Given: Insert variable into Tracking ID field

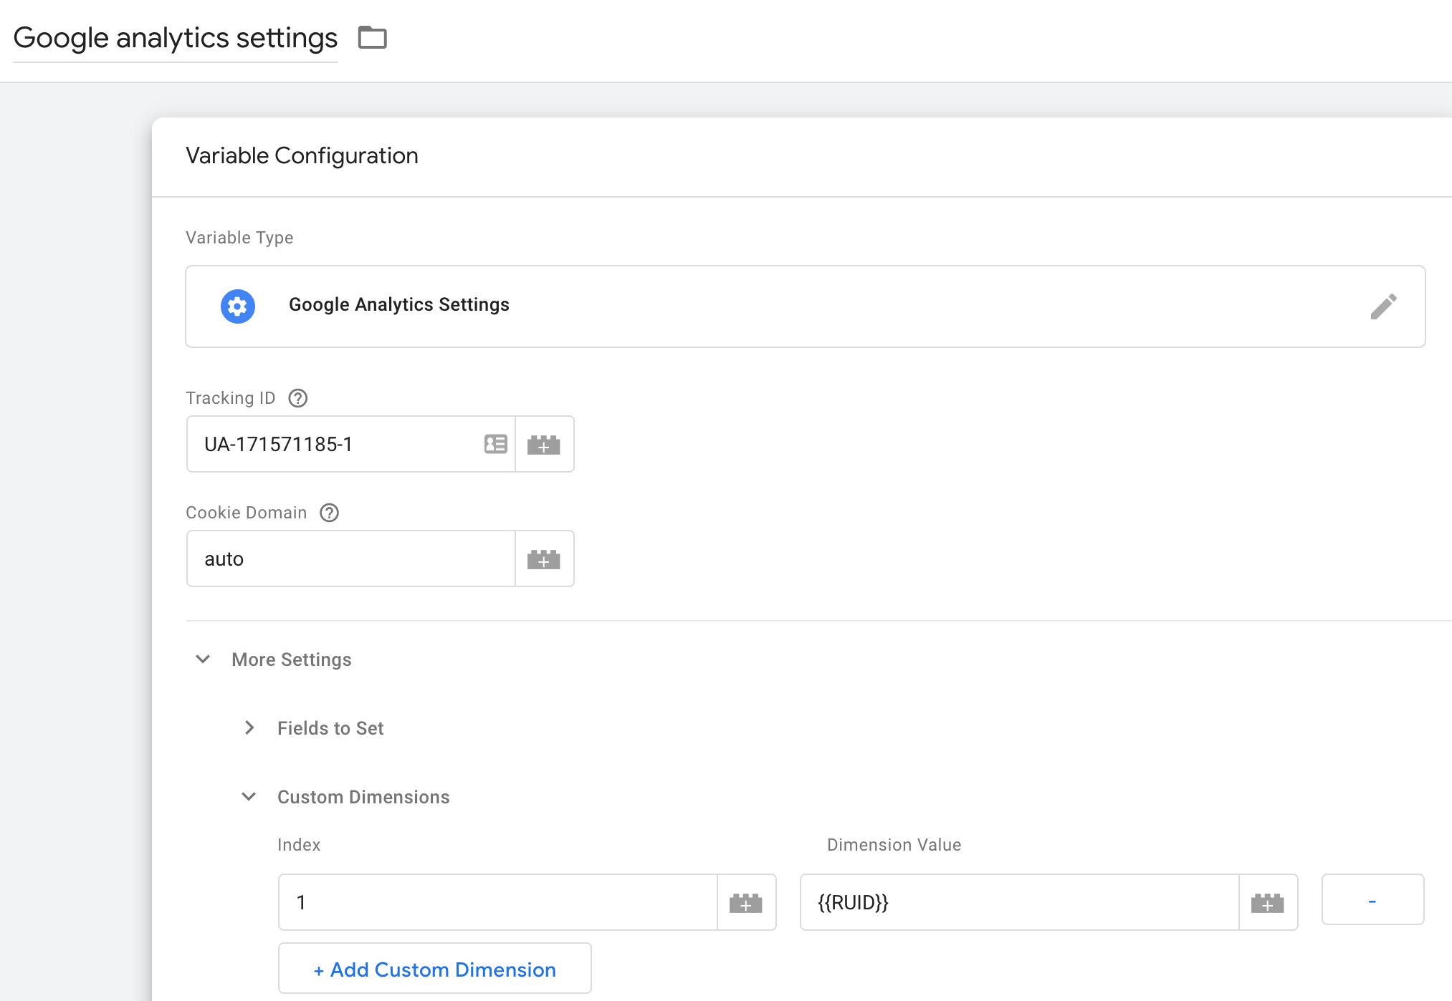Looking at the screenshot, I should tap(544, 444).
